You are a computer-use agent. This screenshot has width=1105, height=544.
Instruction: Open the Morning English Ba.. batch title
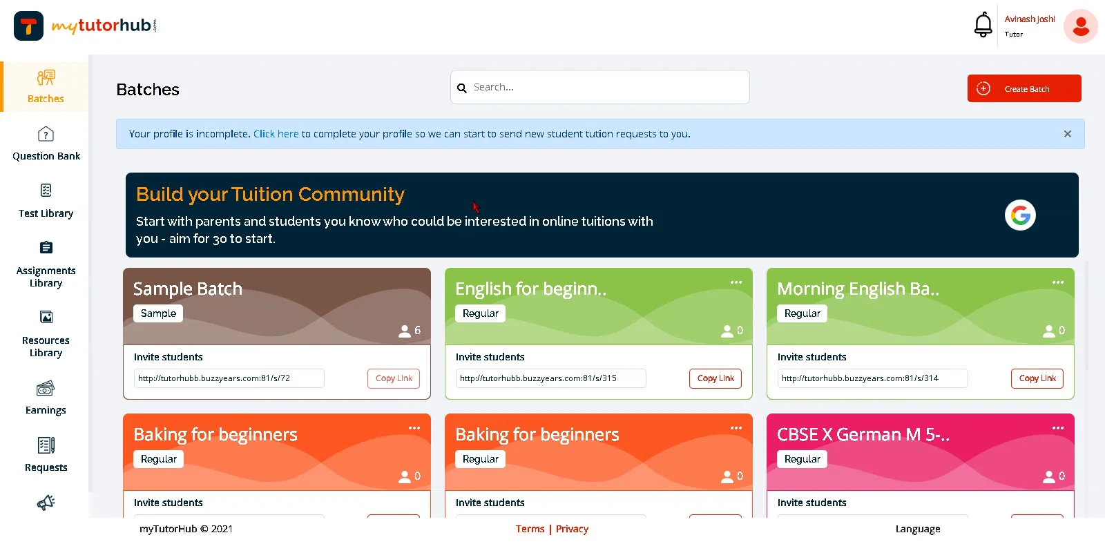(858, 289)
